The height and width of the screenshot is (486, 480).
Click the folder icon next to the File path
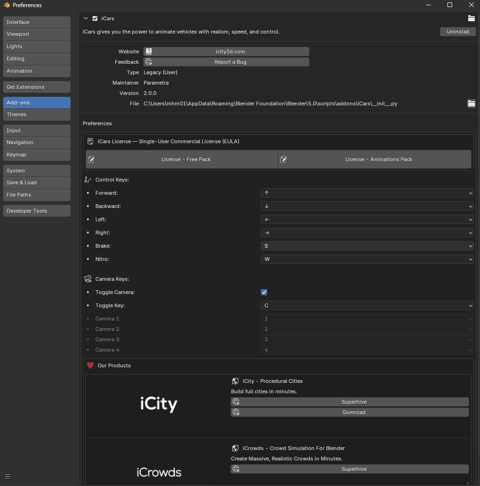471,104
